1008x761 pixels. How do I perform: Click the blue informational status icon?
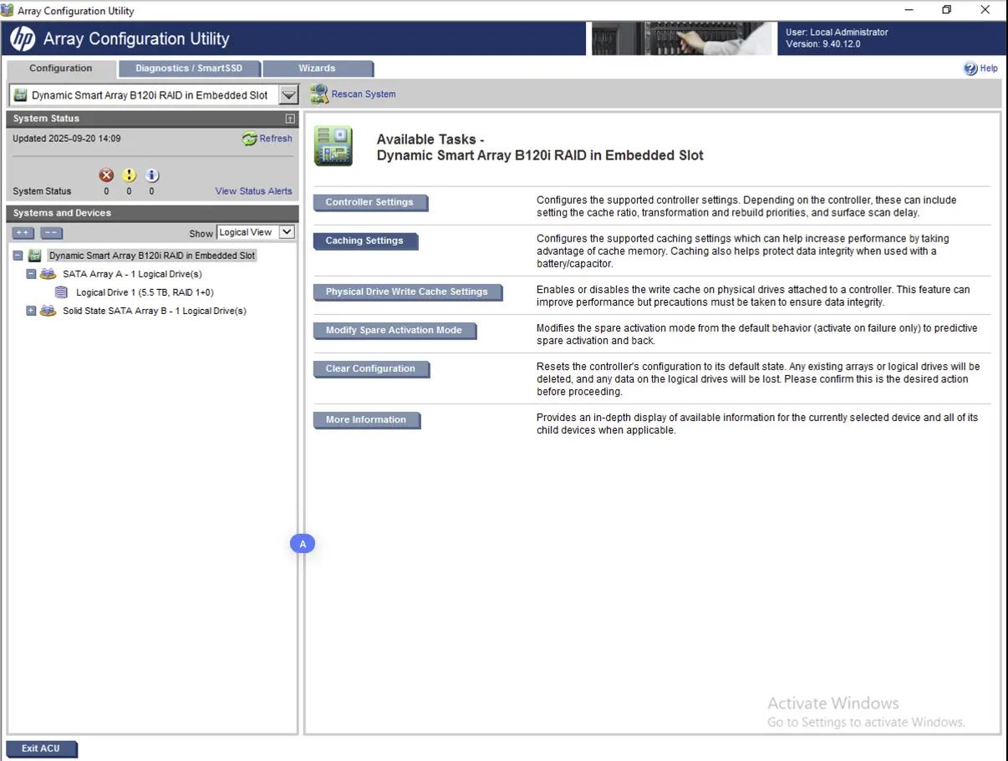pos(151,175)
